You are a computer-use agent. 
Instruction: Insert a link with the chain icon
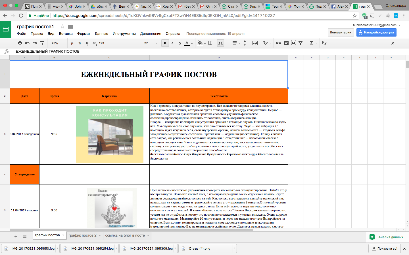[279, 43]
